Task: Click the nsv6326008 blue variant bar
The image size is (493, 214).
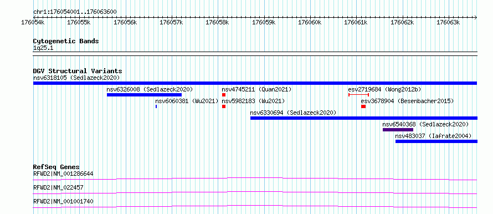Action: [144, 95]
